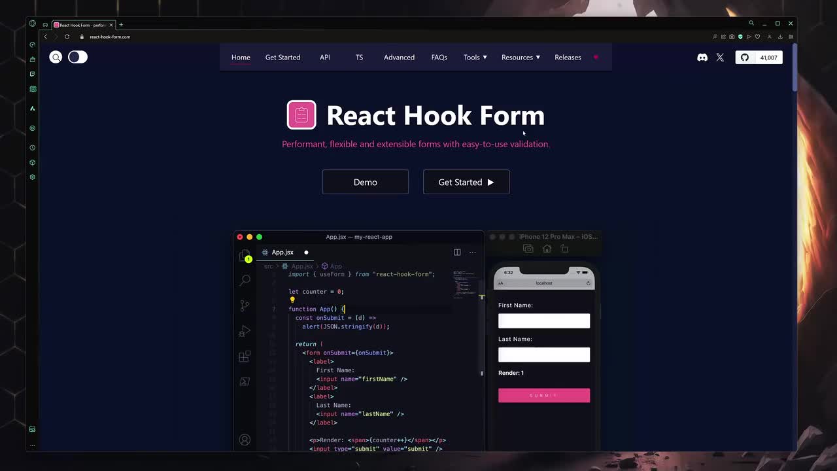The width and height of the screenshot is (837, 471).
Task: Click the Get Started button with arrow
Action: tap(466, 182)
